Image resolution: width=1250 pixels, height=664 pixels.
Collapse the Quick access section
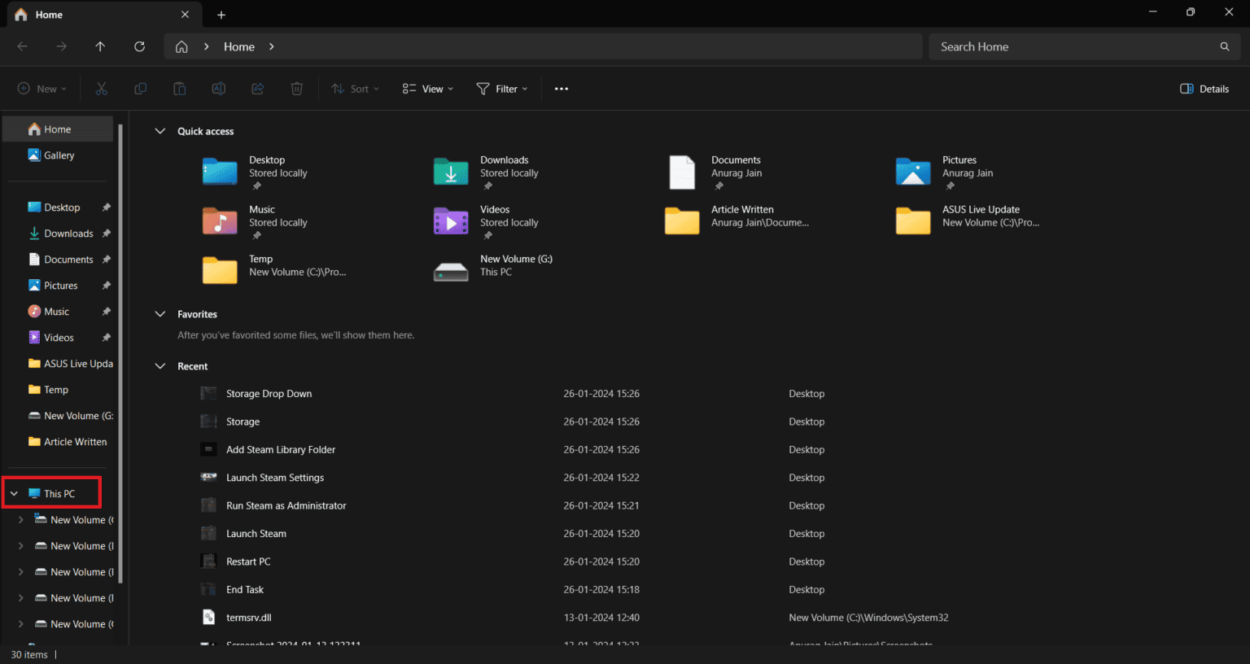[x=160, y=131]
